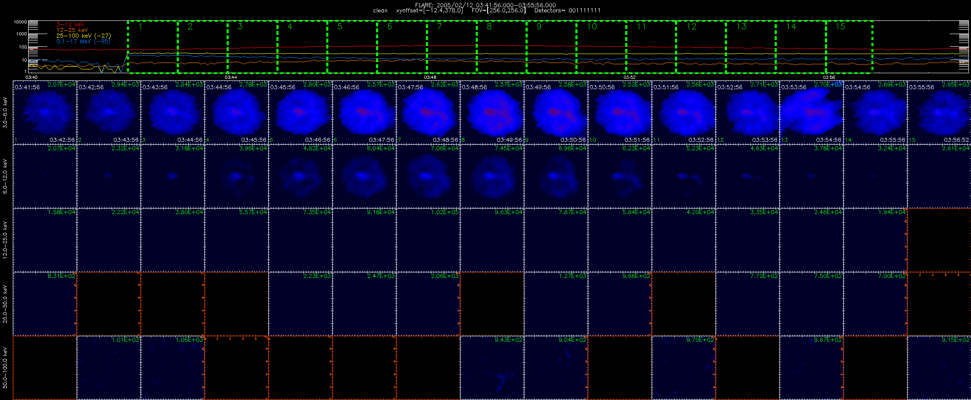Click the 'clean' algorithm label
The width and height of the screenshot is (971, 400).
(380, 11)
